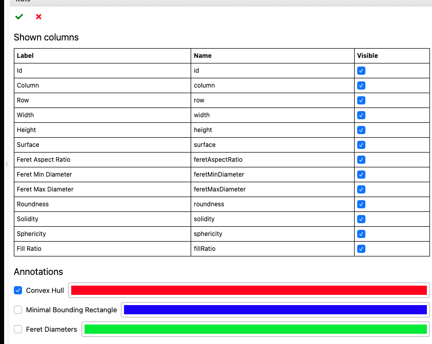
Task: Disable visibility for the Height column
Action: tap(361, 130)
